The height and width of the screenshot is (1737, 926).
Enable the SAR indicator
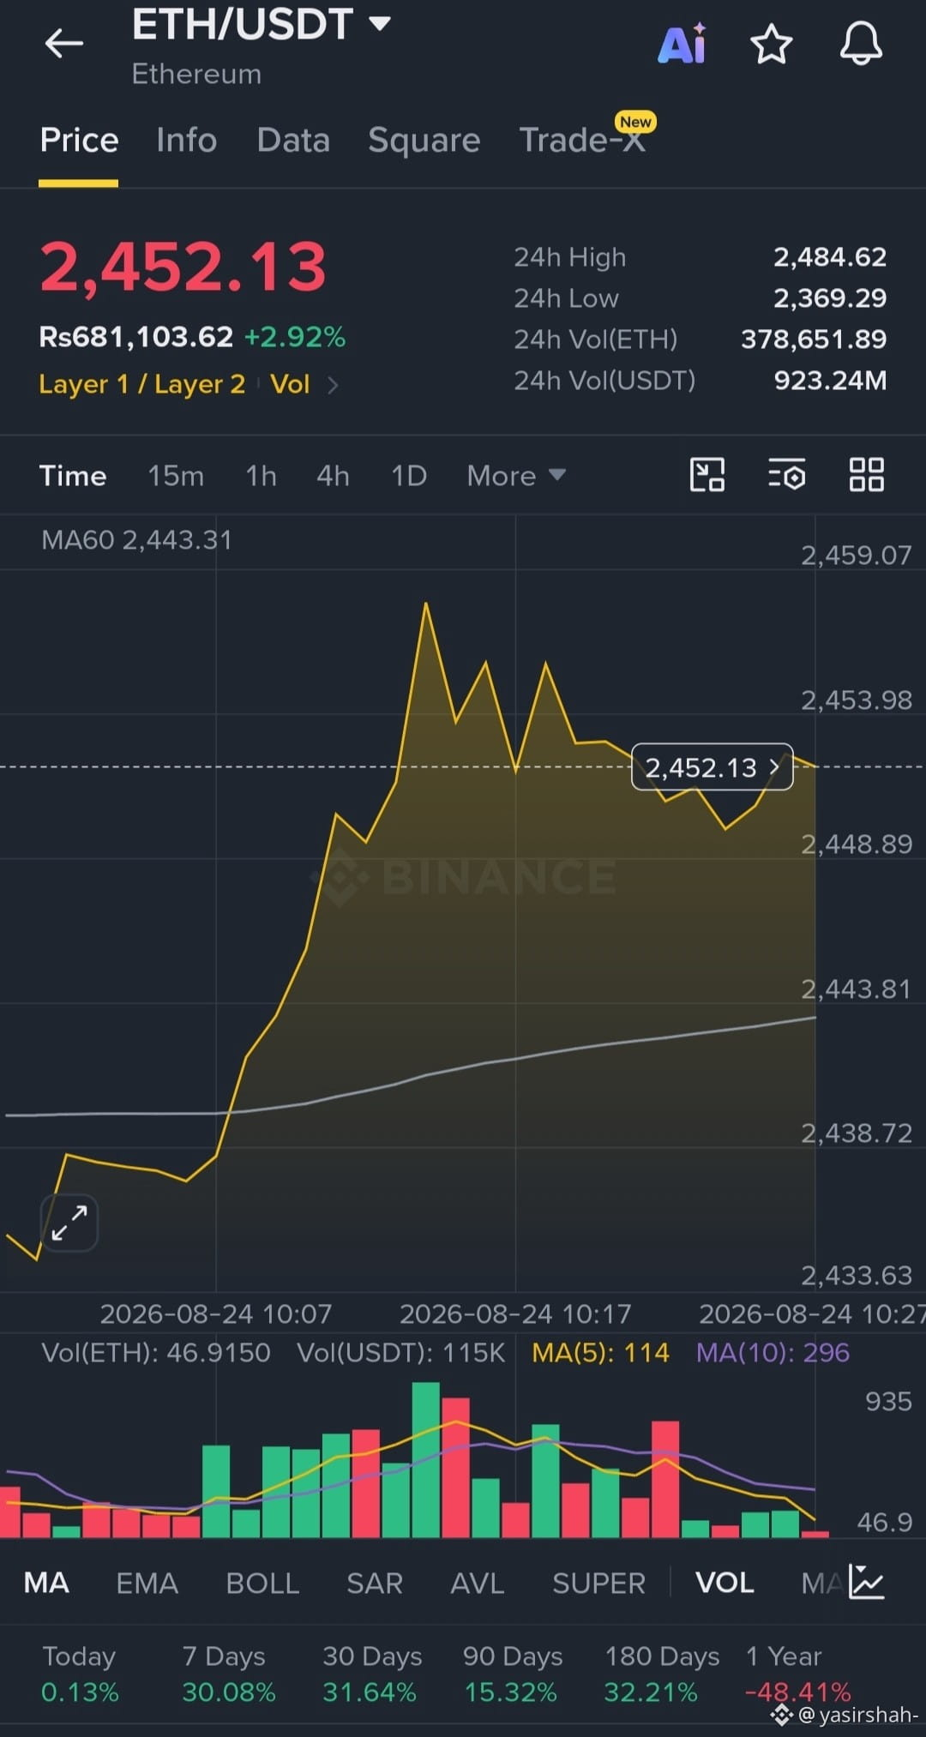[375, 1583]
